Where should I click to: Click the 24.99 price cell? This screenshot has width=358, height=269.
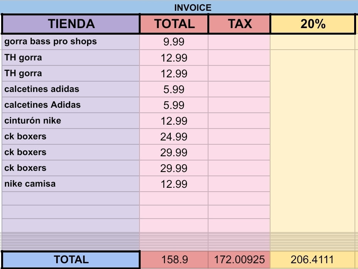174,137
